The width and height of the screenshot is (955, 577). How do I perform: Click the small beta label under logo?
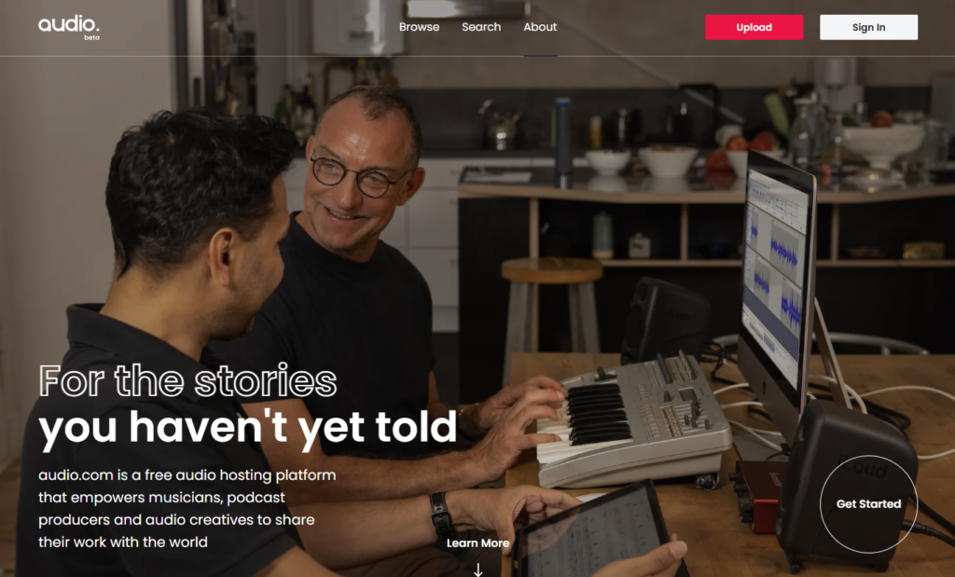[92, 37]
